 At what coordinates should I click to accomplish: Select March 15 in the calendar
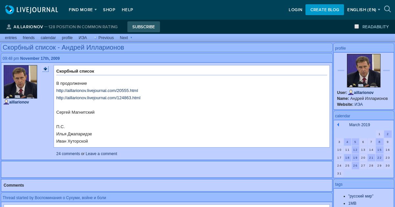(x=380, y=150)
